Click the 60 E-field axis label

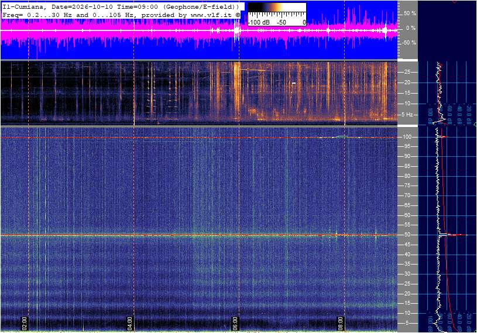(407, 215)
